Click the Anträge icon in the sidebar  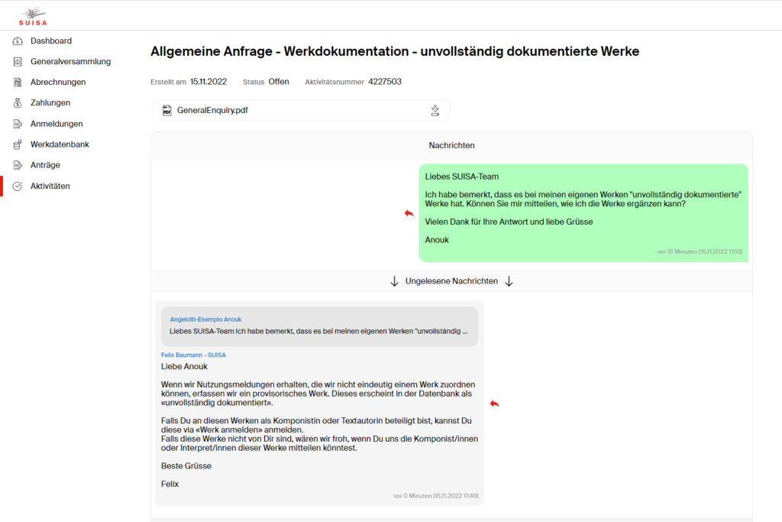(x=17, y=164)
